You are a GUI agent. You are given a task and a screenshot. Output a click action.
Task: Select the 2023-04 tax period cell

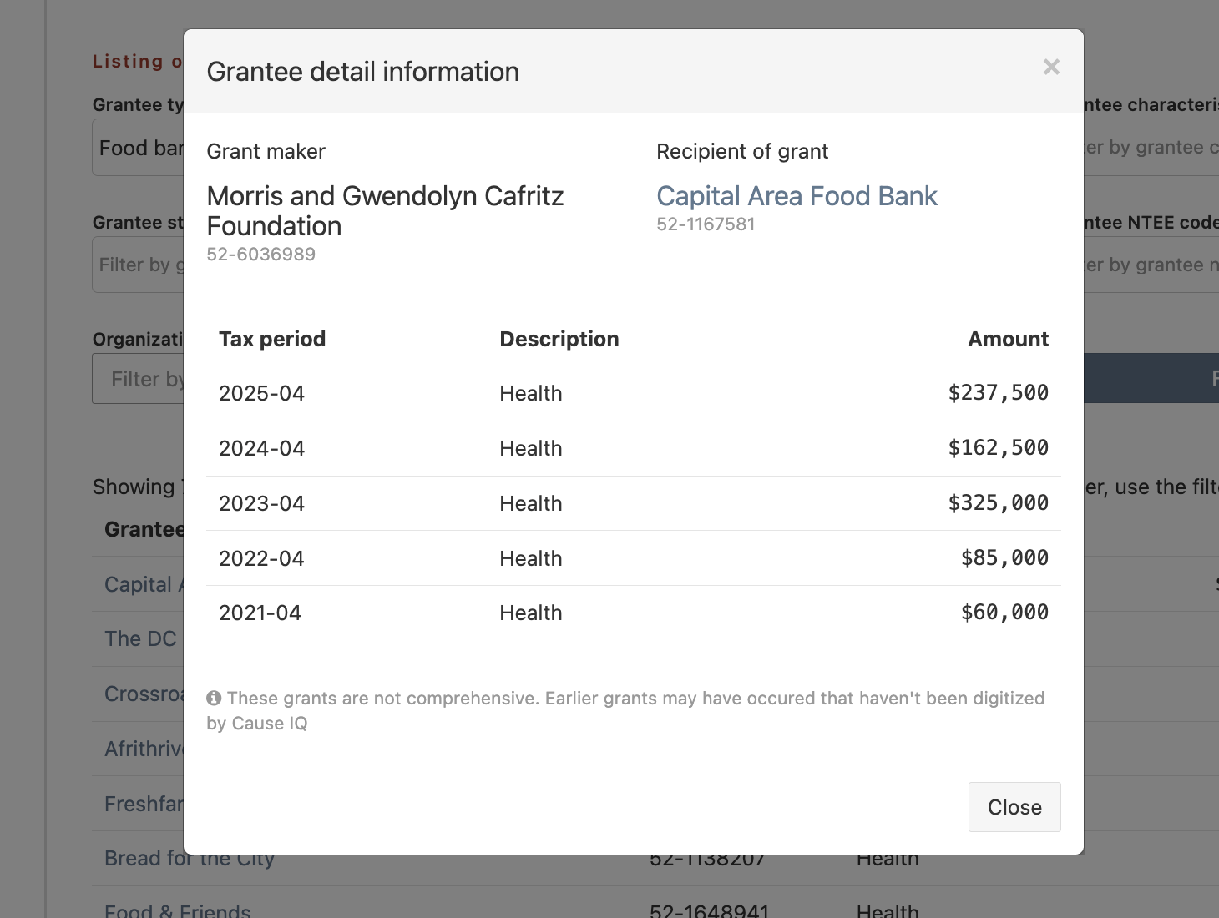point(261,503)
